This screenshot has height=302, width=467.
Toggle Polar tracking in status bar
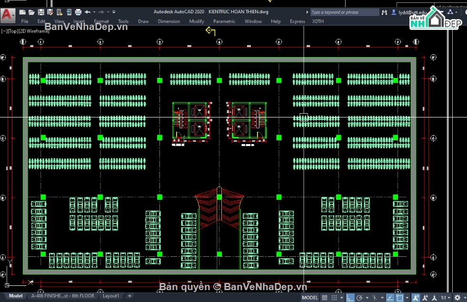point(360,298)
